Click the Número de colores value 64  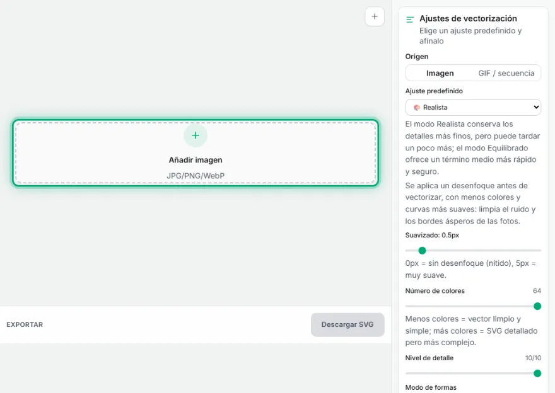(537, 291)
